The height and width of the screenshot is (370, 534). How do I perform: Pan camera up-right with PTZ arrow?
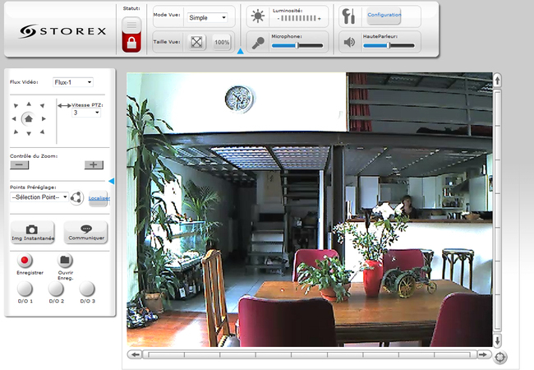tap(42, 105)
